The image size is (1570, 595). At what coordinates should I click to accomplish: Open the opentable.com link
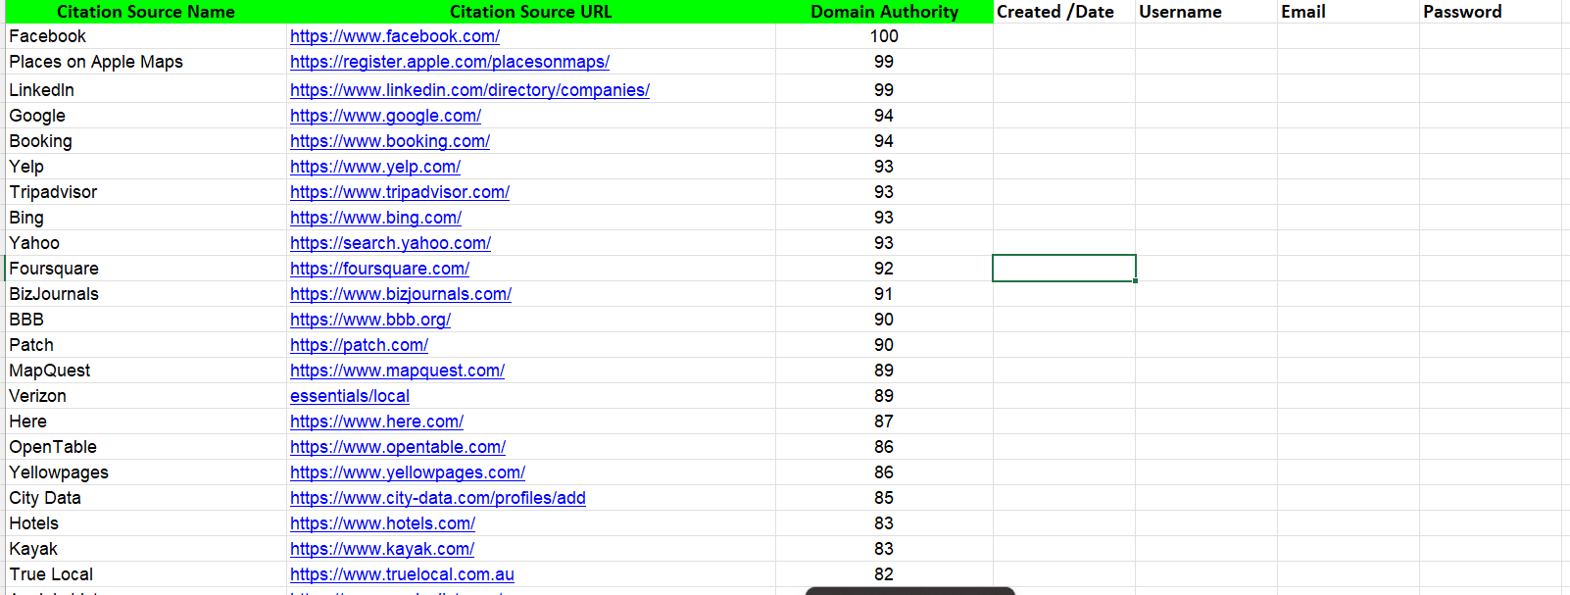398,447
